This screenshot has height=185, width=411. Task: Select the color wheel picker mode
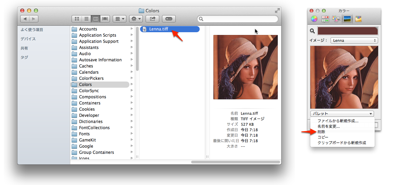[314, 19]
